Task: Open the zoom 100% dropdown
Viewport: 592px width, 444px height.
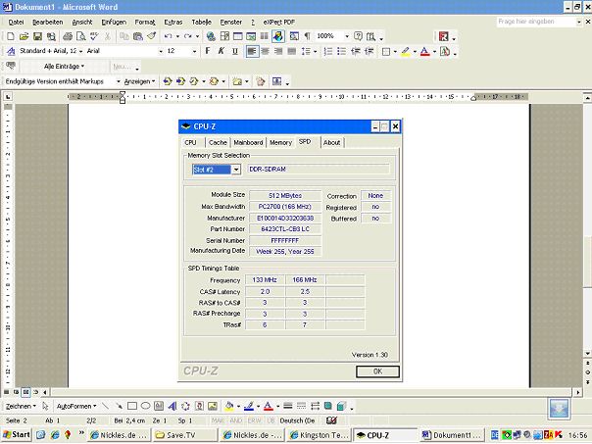Action: coord(347,36)
